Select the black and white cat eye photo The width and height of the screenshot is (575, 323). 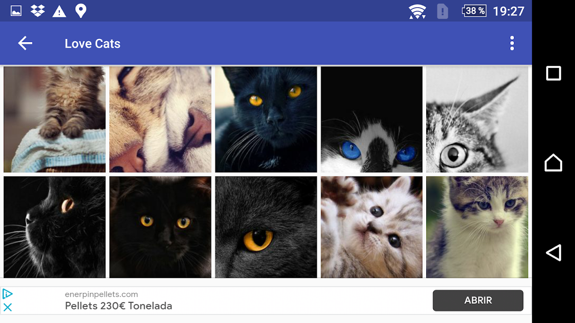[x=477, y=120]
